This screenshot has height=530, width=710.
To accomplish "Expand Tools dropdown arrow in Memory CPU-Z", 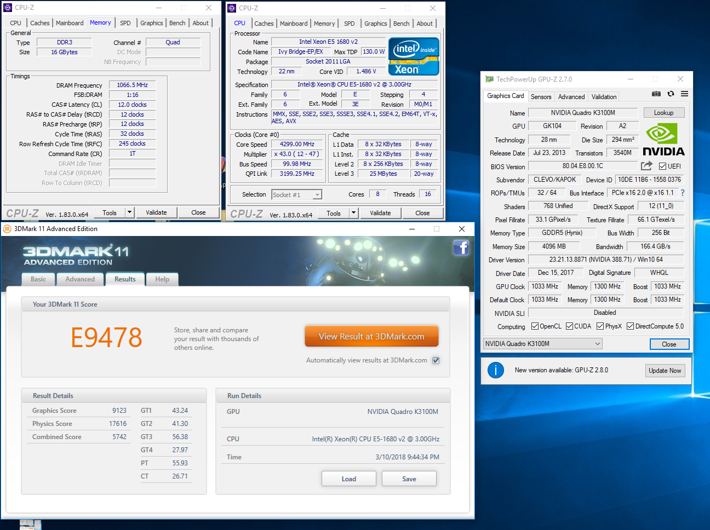I will coord(130,212).
